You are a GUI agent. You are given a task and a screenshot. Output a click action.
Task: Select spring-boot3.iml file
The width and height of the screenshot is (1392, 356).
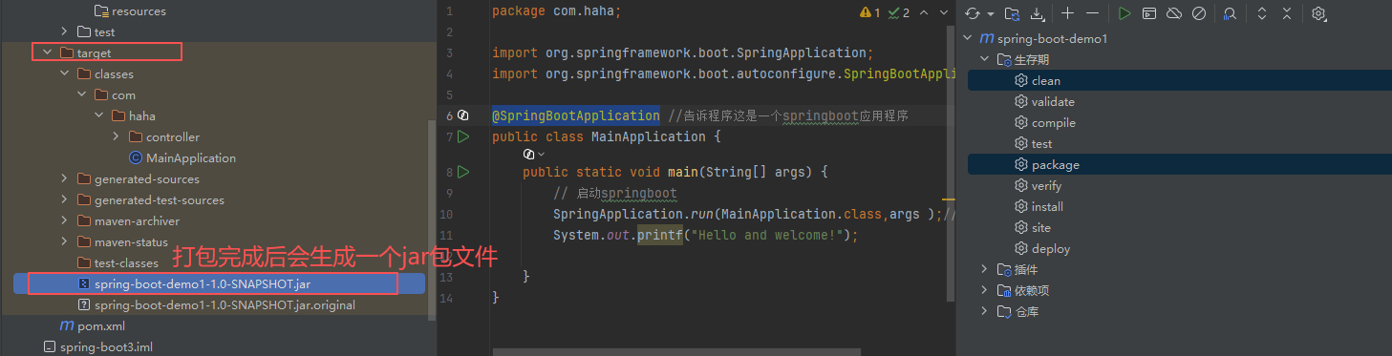[106, 346]
